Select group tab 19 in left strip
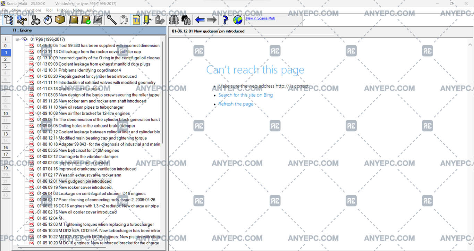 (x=6, y=168)
